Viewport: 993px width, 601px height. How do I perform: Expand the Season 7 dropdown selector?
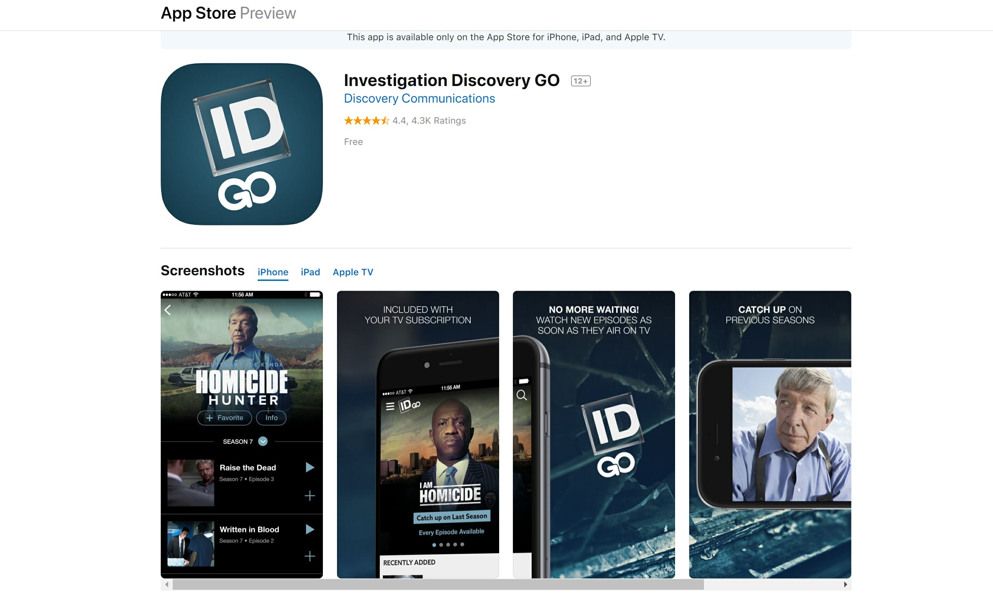coord(262,441)
